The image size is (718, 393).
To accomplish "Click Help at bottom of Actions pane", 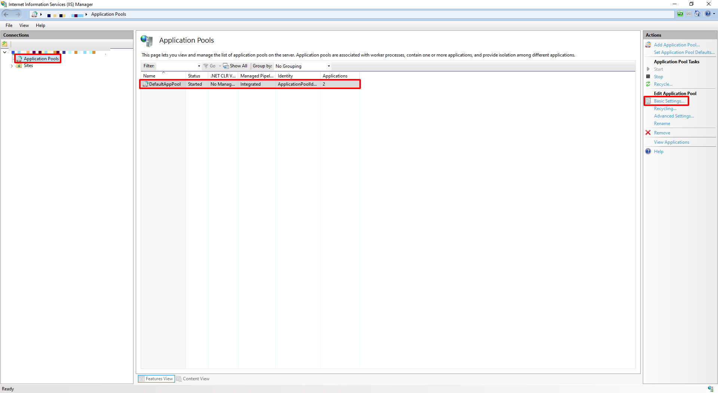I will pyautogui.click(x=659, y=152).
